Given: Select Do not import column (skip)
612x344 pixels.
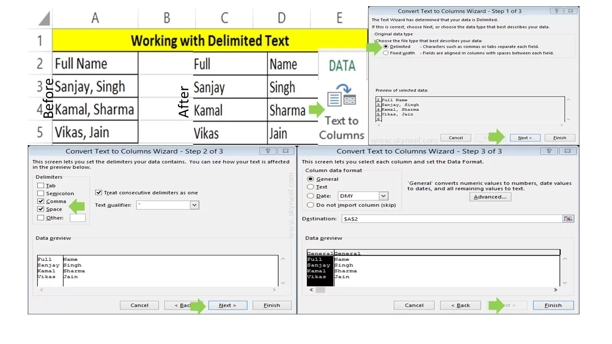Looking at the screenshot, I should (x=311, y=205).
